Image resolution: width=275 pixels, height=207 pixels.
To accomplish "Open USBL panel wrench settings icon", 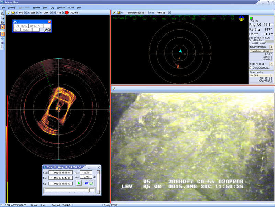I will 114,13.
